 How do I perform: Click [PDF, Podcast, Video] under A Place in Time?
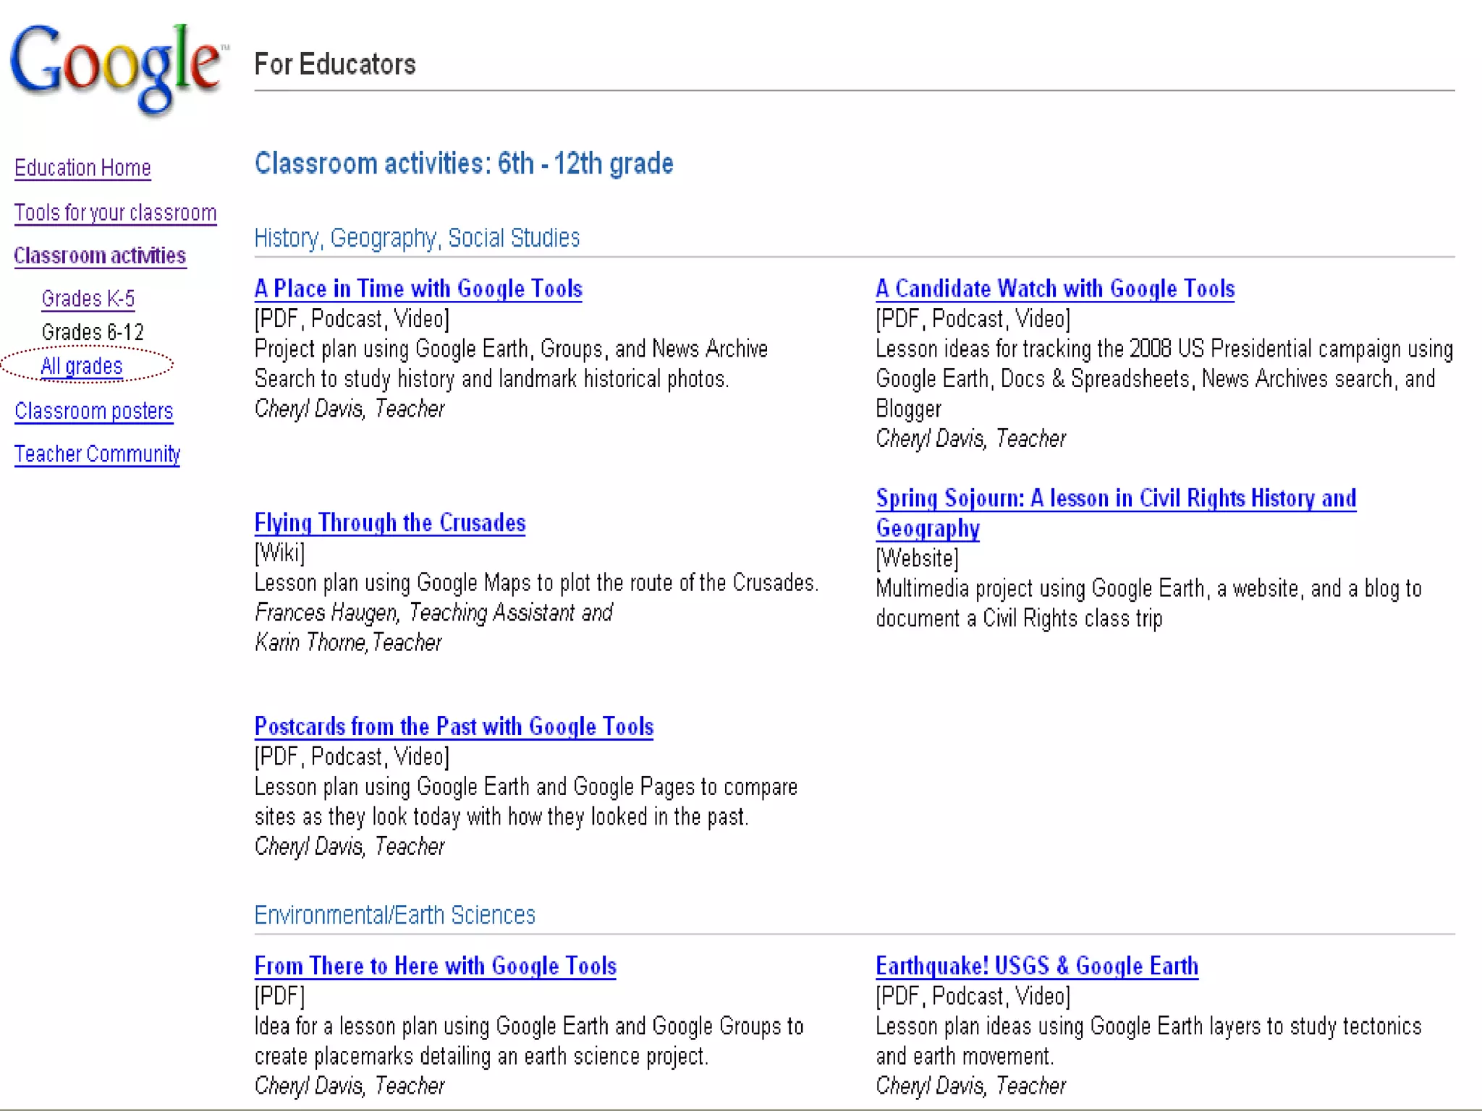click(352, 319)
